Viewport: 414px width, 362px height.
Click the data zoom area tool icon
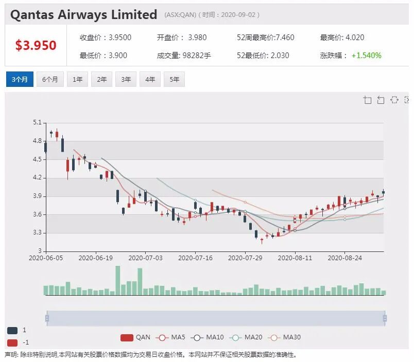[367, 100]
